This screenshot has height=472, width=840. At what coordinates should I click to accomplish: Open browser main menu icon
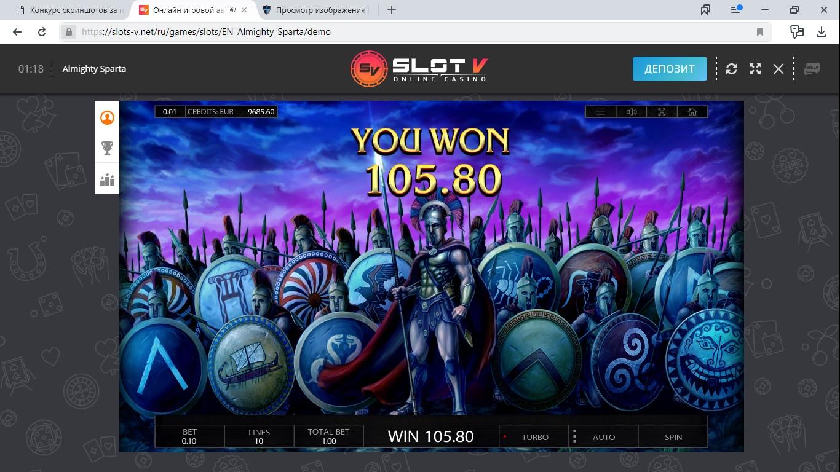tap(736, 10)
